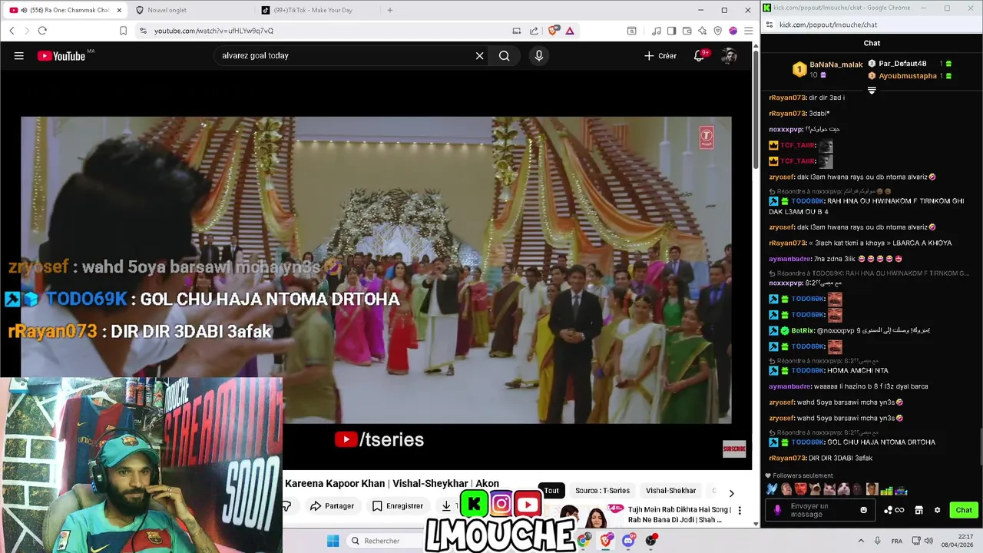This screenshot has width=983, height=553.
Task: Click BotRix username in chat
Action: click(803, 330)
